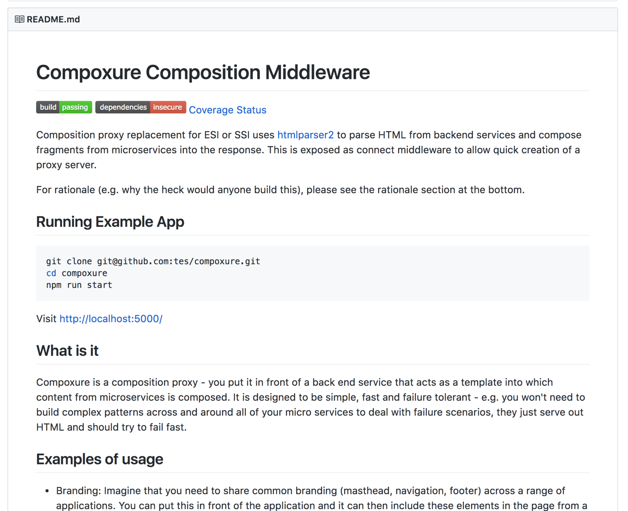The image size is (628, 511).
Task: Open the Coverage Status link
Action: click(x=227, y=110)
